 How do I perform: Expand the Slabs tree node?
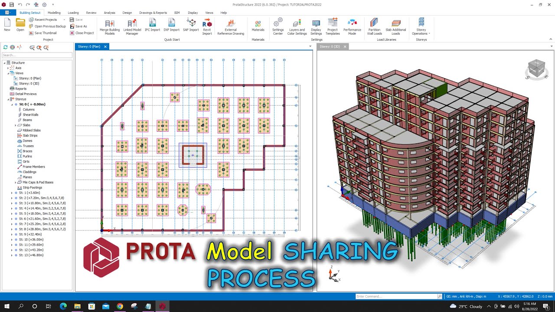point(16,125)
